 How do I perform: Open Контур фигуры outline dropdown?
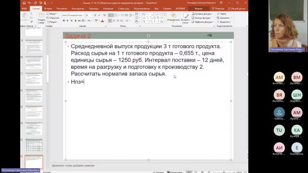(x=202, y=18)
